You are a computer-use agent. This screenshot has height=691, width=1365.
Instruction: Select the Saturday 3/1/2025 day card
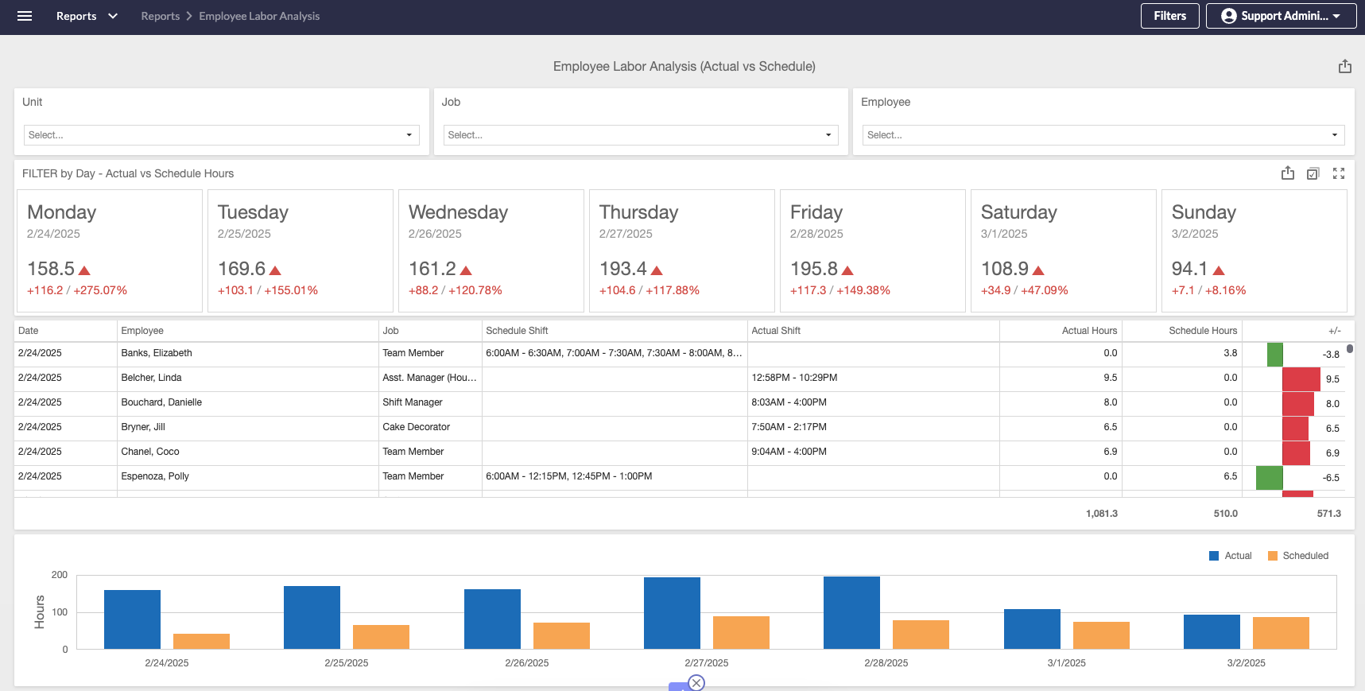(x=1063, y=250)
